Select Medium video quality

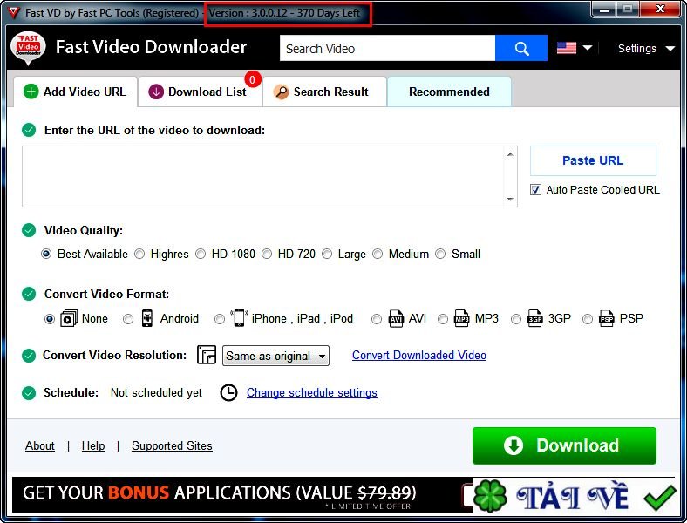[378, 254]
